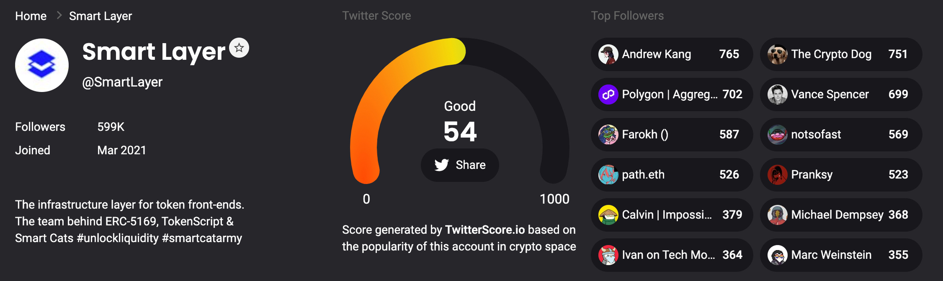The image size is (943, 281).
Task: Click the Polygon purple logo icon
Action: click(x=608, y=94)
